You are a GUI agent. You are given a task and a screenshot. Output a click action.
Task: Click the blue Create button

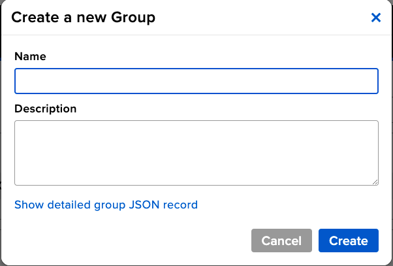click(x=348, y=241)
